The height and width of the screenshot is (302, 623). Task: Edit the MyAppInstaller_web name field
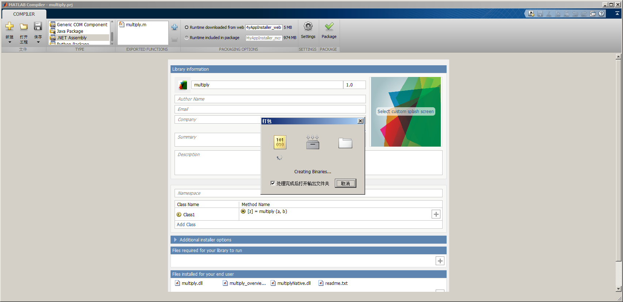coord(264,27)
